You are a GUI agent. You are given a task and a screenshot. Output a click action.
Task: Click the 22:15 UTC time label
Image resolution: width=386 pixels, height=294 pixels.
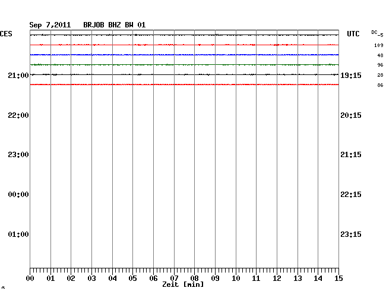click(x=351, y=195)
